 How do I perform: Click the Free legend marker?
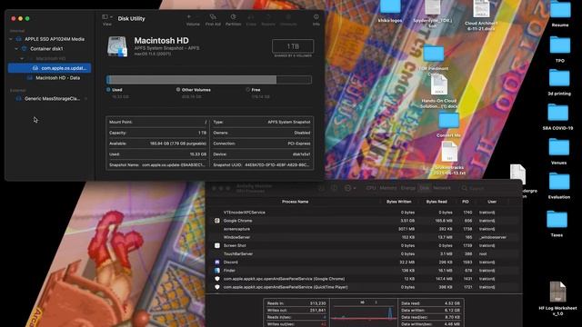(248, 90)
